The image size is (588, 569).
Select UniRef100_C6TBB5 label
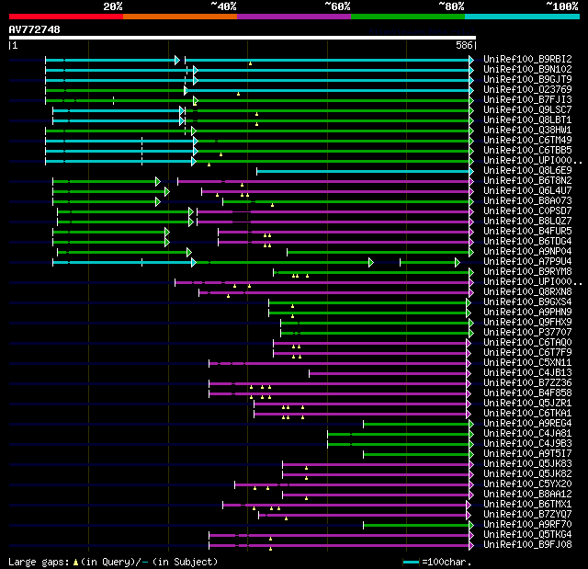[527, 151]
